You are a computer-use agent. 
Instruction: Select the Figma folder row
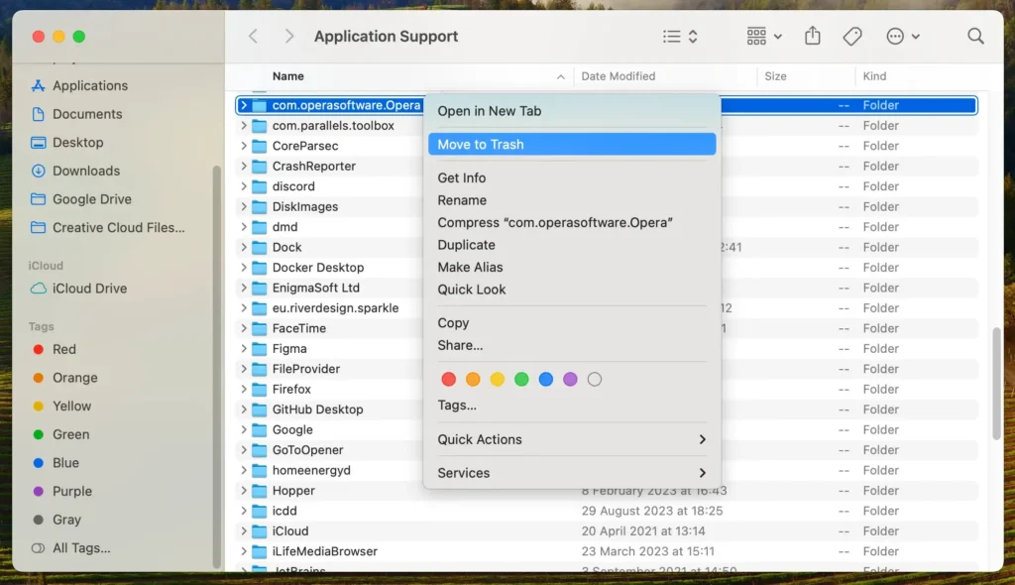[607, 349]
